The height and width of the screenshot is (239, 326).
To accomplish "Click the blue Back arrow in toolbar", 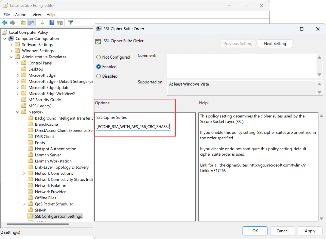I will tap(5, 23).
